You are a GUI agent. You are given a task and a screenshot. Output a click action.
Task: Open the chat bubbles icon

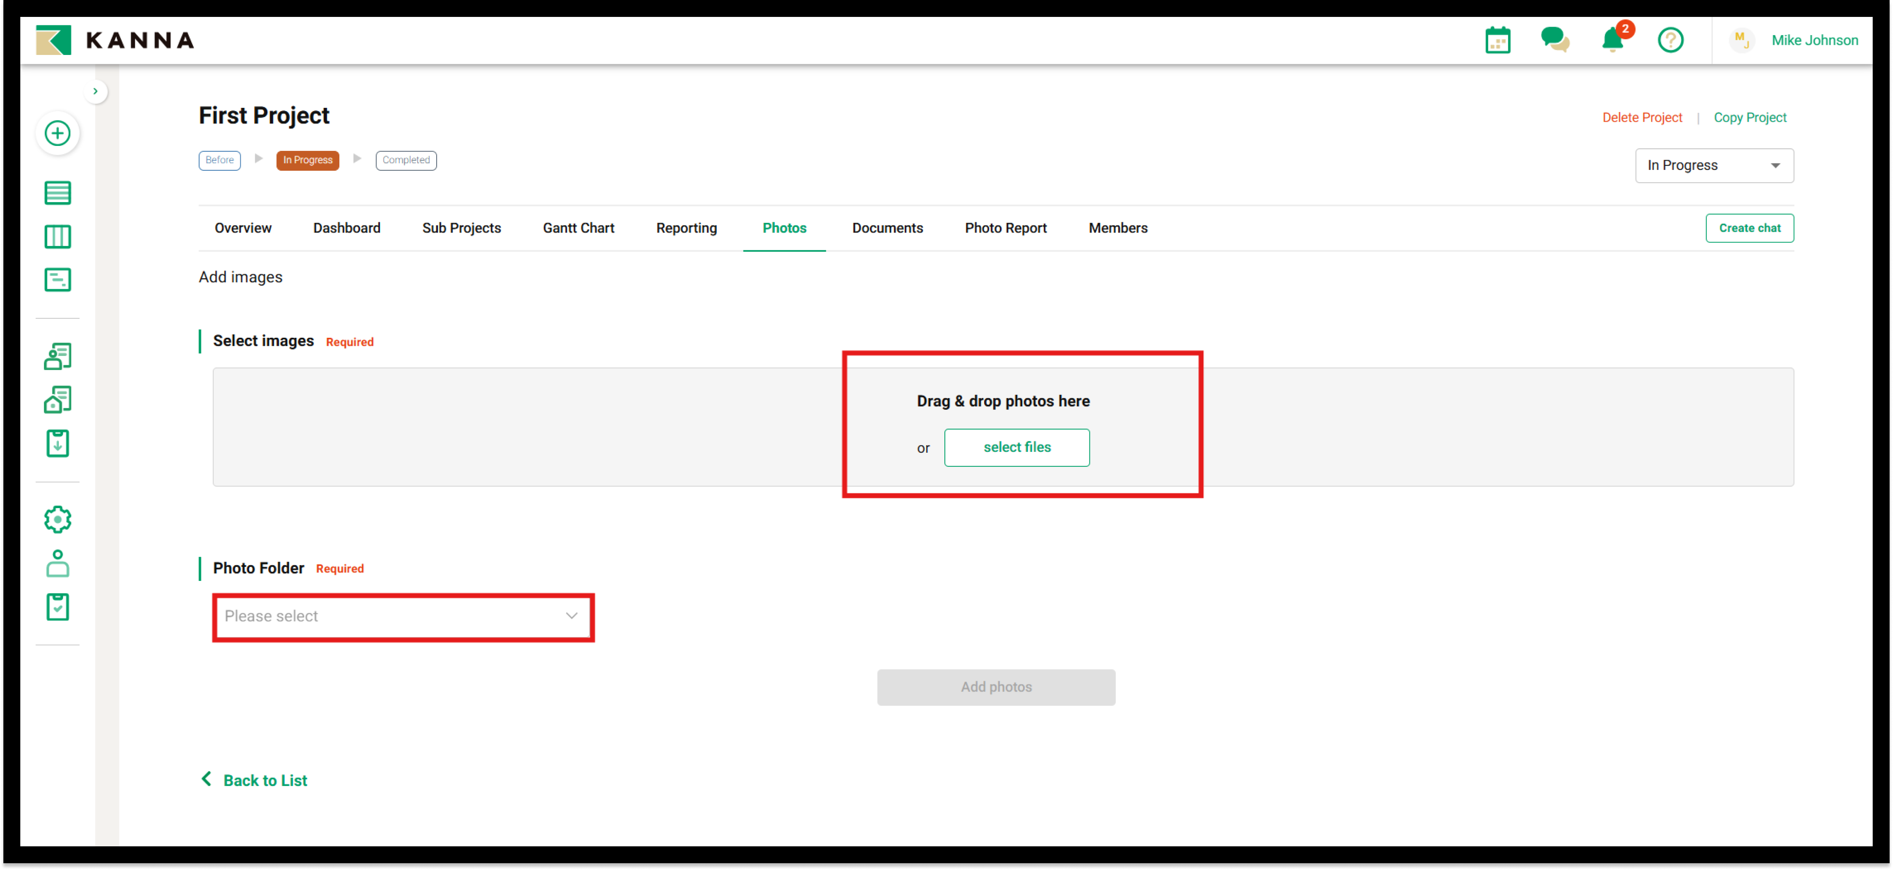1554,40
